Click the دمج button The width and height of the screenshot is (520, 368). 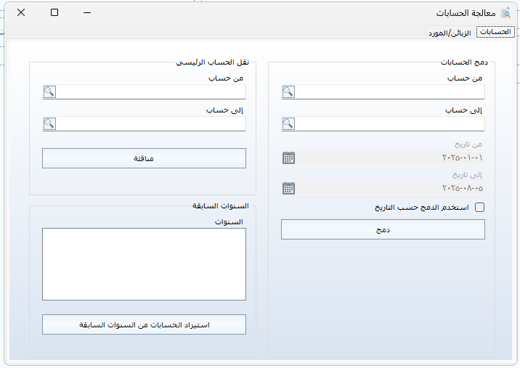pos(383,229)
